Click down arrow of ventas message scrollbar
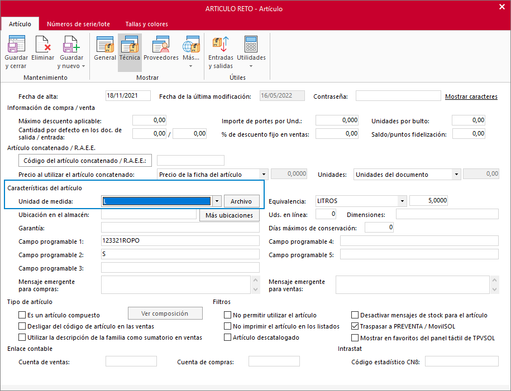 (x=495, y=289)
